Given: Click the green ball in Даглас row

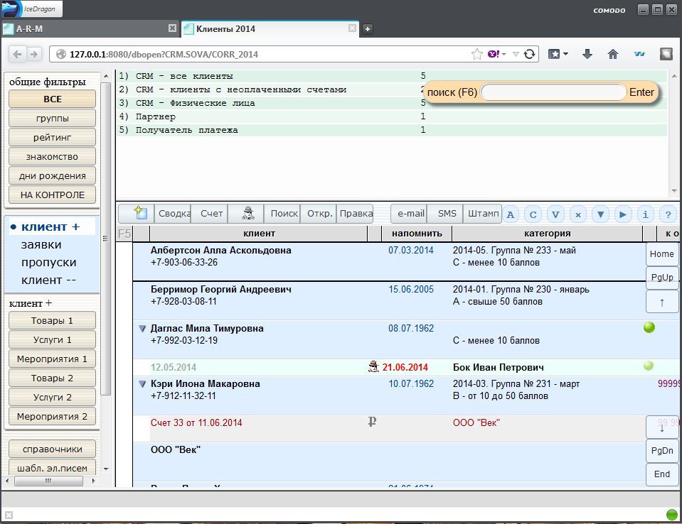Looking at the screenshot, I should pos(649,327).
